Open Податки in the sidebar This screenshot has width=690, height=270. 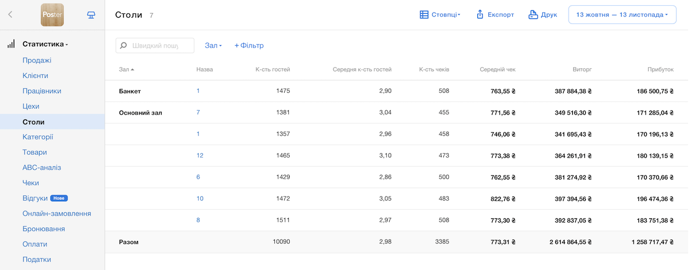coord(37,260)
